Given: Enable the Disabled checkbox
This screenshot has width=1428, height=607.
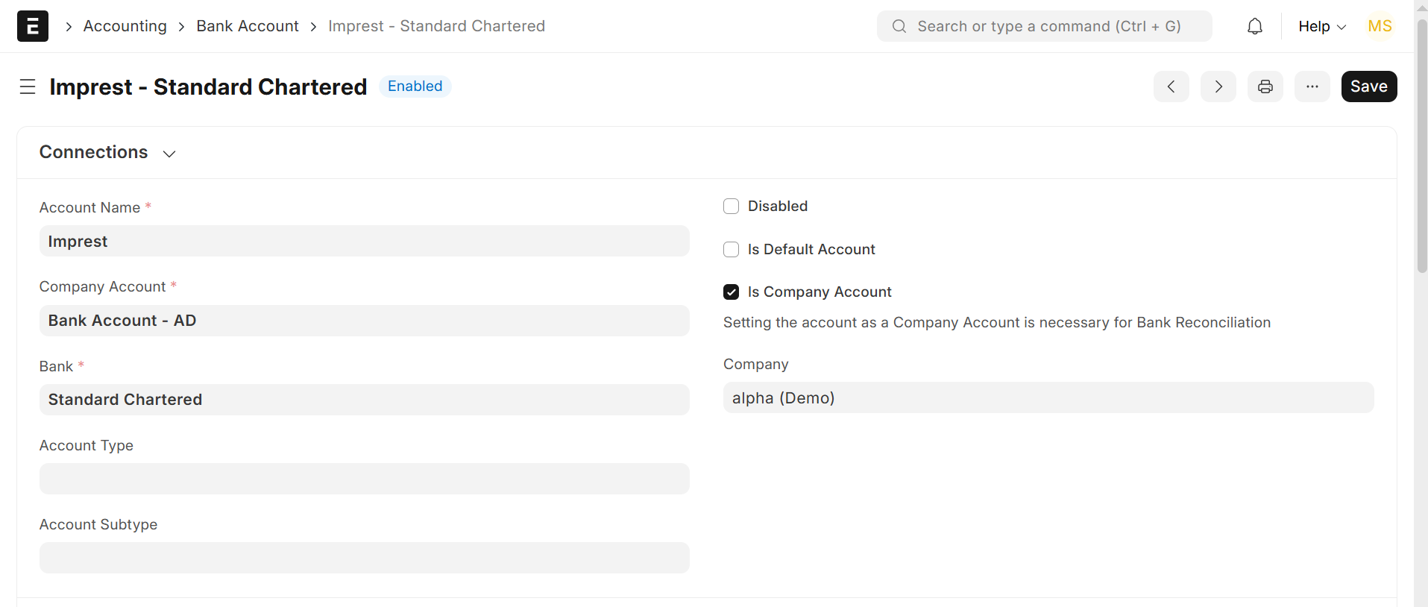Looking at the screenshot, I should (731, 207).
